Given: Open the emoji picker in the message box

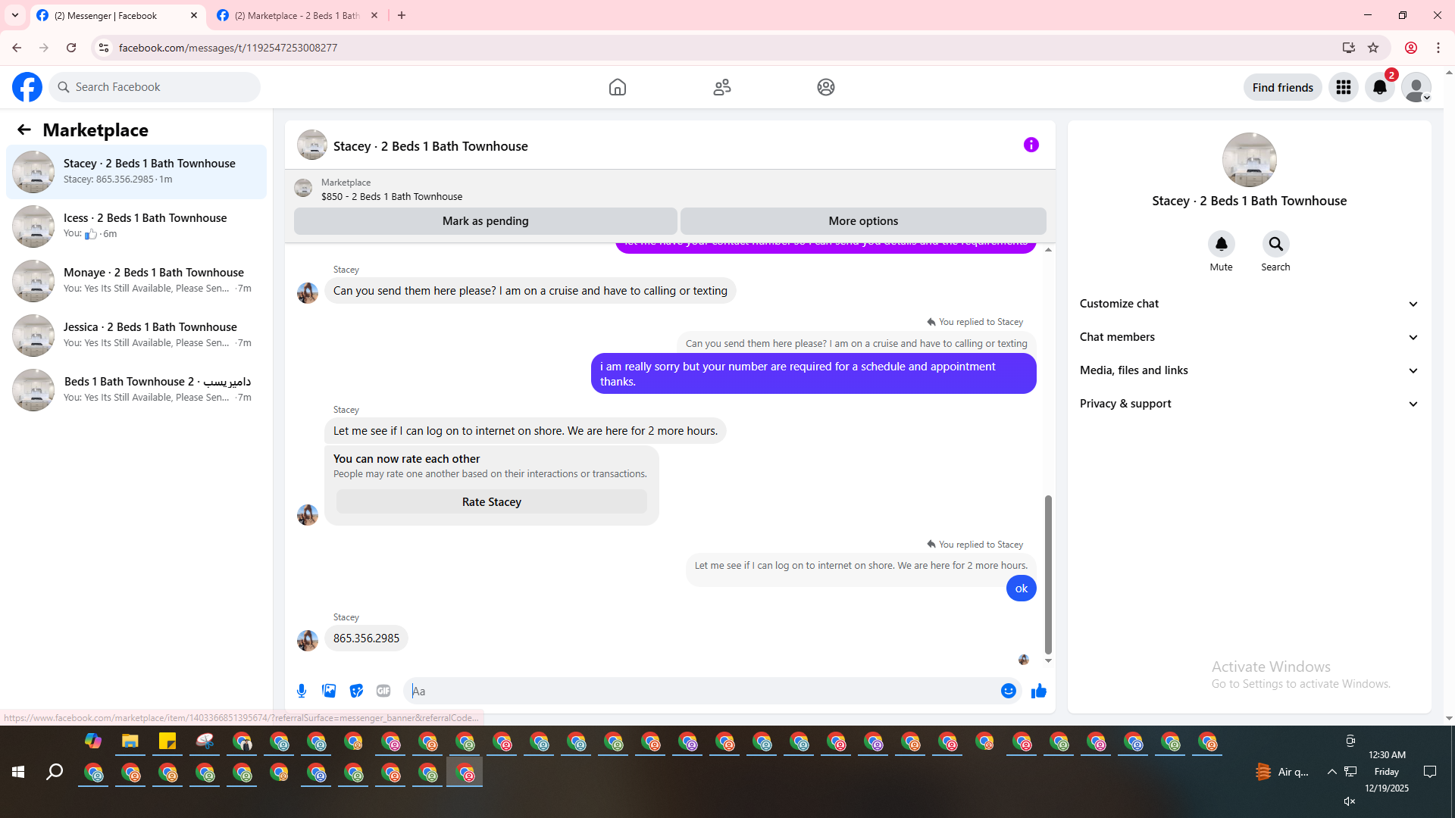Looking at the screenshot, I should (1008, 691).
